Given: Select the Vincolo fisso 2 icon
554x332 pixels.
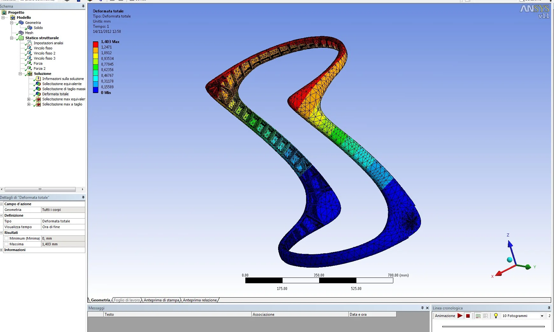Looking at the screenshot, I should pyautogui.click(x=30, y=53).
